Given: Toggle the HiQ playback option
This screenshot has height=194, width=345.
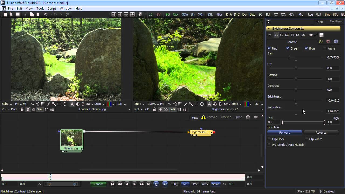Looking at the screenshot, I should pyautogui.click(x=175, y=184).
